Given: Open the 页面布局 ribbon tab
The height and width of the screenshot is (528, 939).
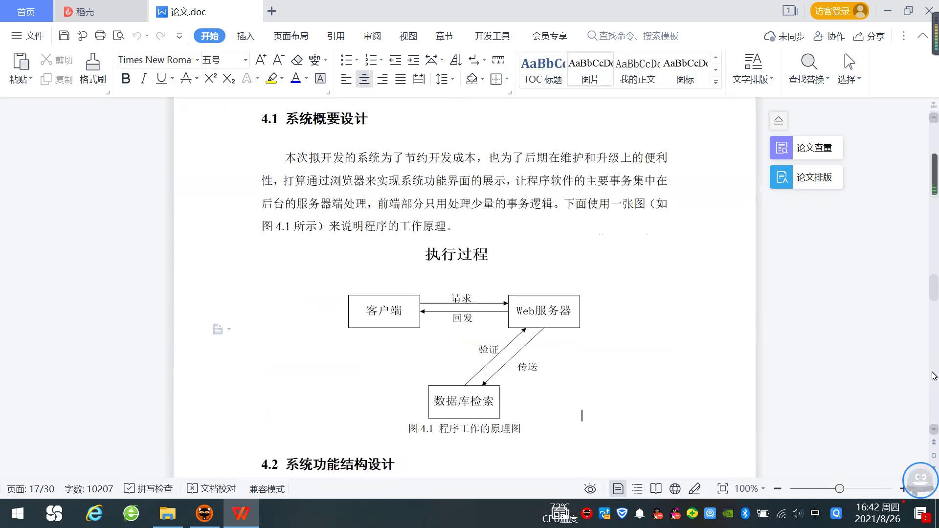Looking at the screenshot, I should (x=291, y=36).
